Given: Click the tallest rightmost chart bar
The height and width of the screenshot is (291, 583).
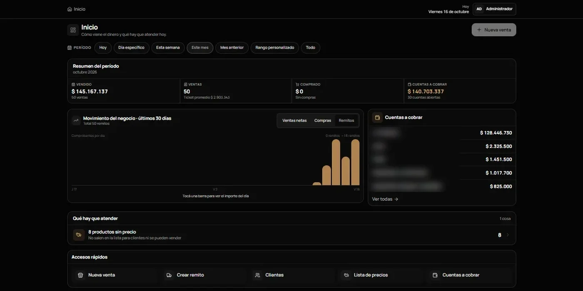Looking at the screenshot, I should click(x=355, y=162).
